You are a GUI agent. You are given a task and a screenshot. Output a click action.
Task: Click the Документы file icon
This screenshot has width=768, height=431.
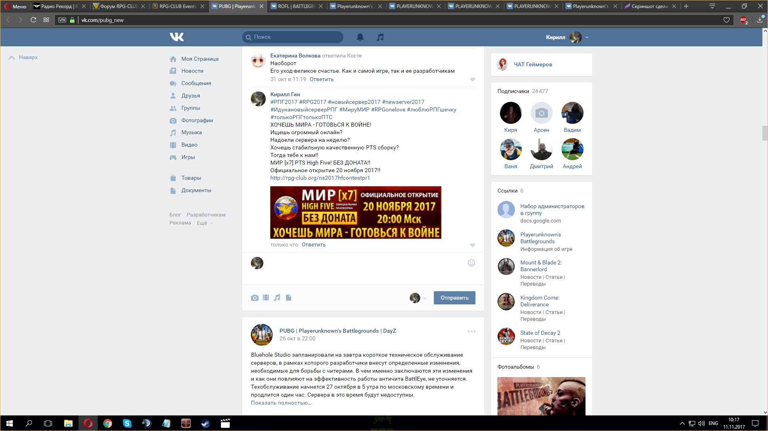(x=173, y=191)
